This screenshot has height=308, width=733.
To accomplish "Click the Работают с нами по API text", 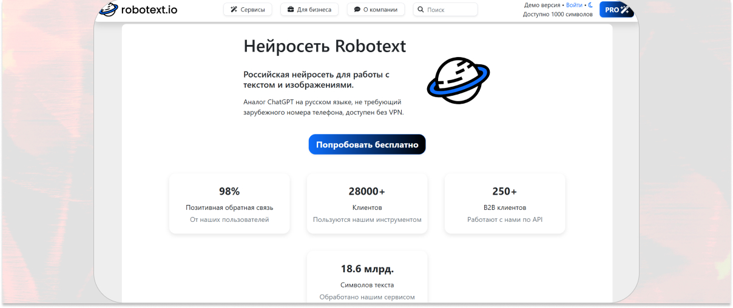I will (505, 219).
